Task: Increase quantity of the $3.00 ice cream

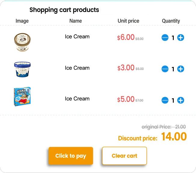Action: [x=181, y=69]
